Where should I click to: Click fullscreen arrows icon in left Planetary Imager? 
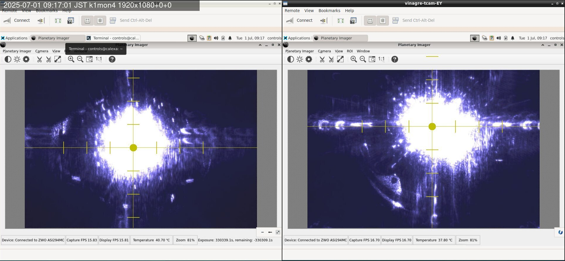[58, 59]
